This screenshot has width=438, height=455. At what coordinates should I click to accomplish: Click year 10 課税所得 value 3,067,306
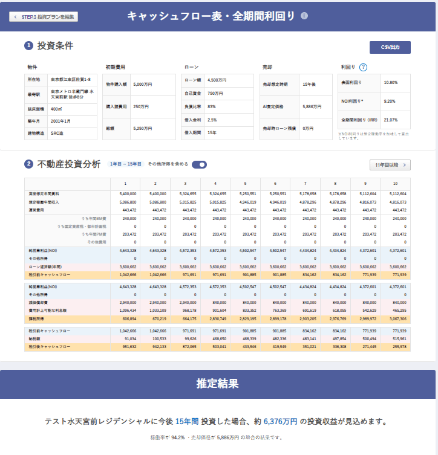(x=398, y=319)
